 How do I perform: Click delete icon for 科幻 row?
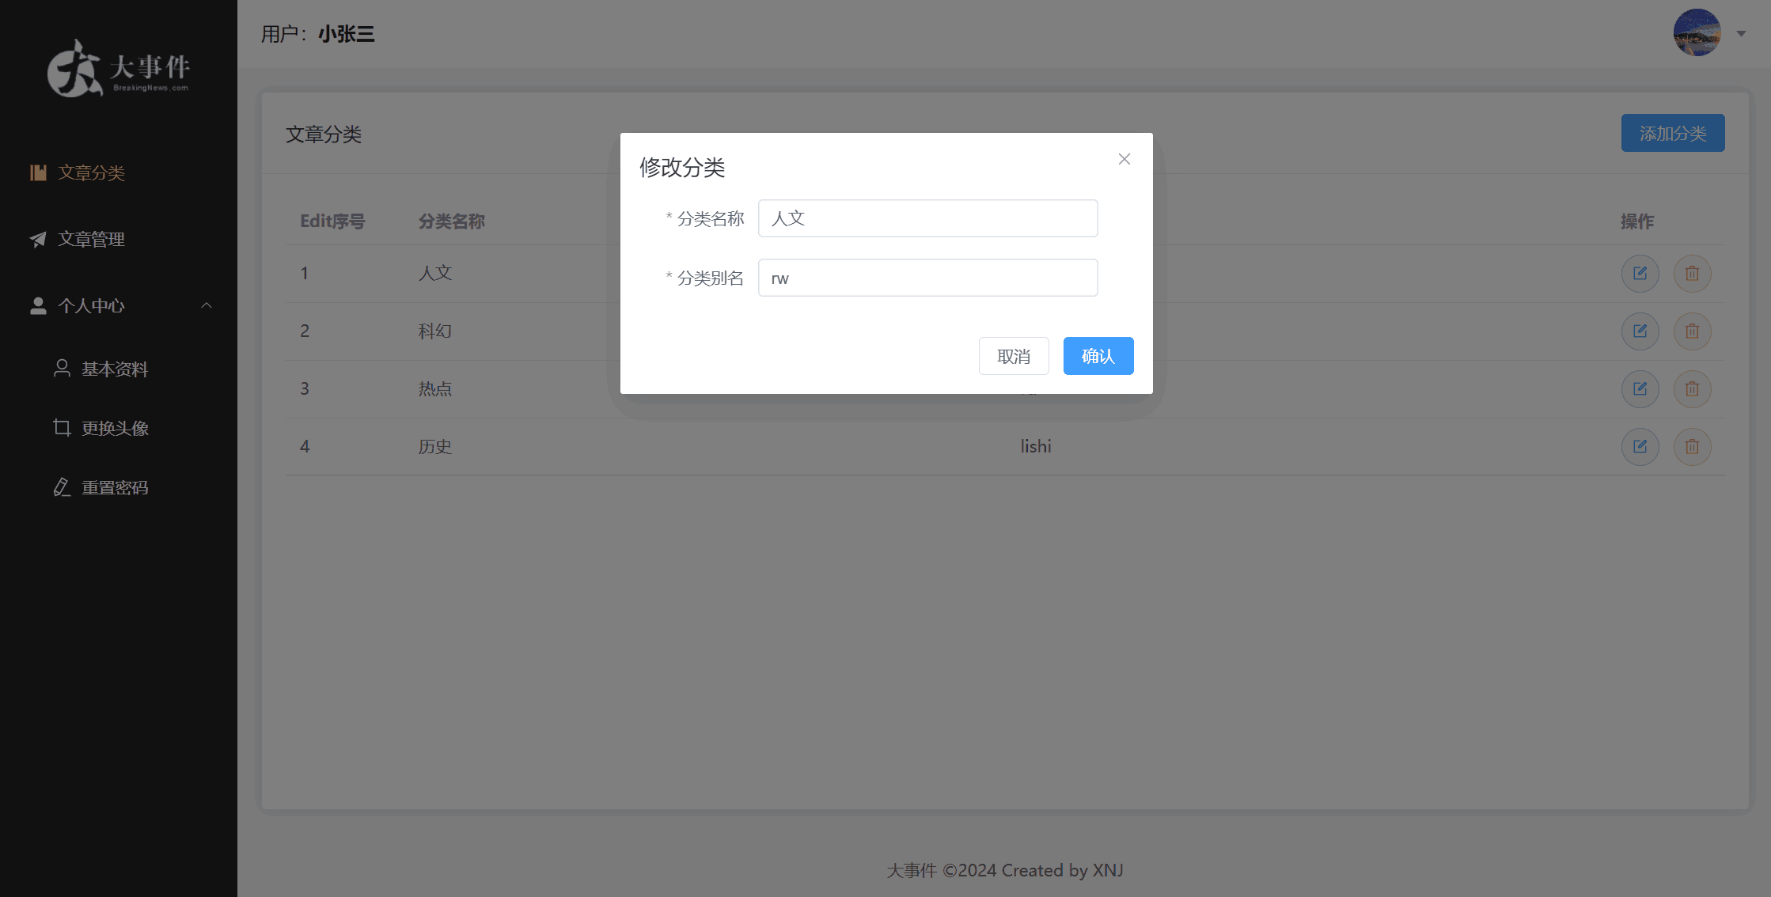pos(1692,331)
